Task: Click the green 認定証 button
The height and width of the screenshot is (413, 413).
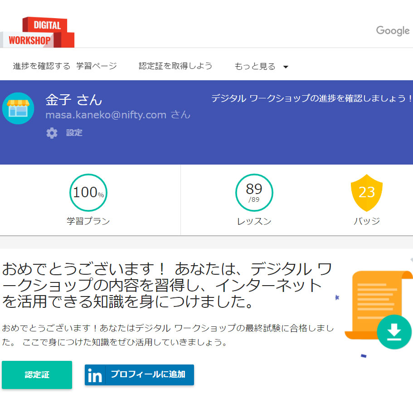Action: tap(37, 375)
